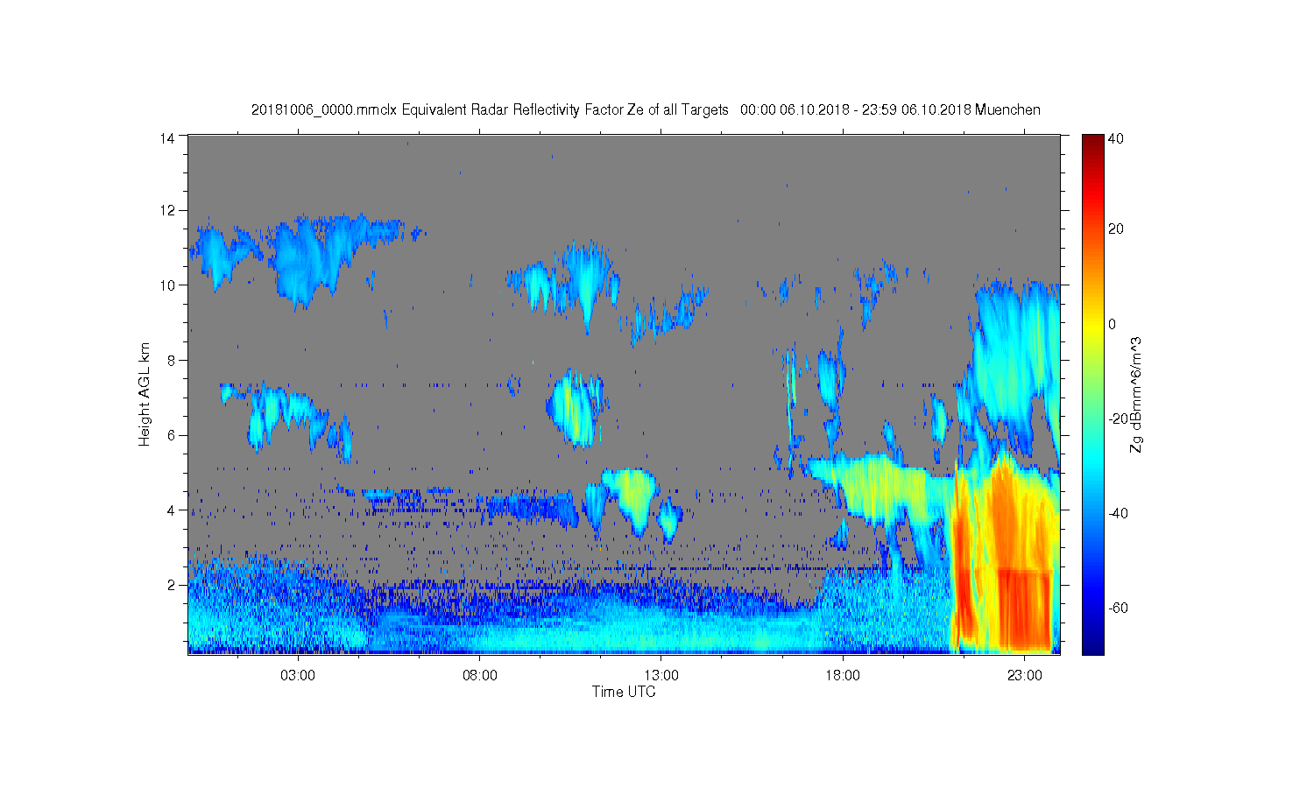Click the colorbar value -40
The image size is (1314, 788).
coord(1119,513)
